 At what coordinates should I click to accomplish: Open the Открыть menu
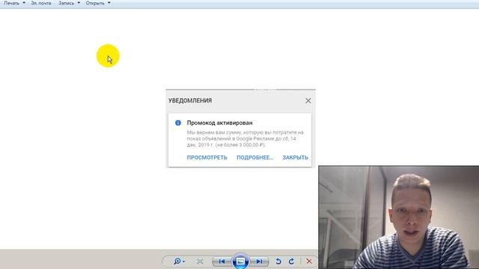(95, 3)
